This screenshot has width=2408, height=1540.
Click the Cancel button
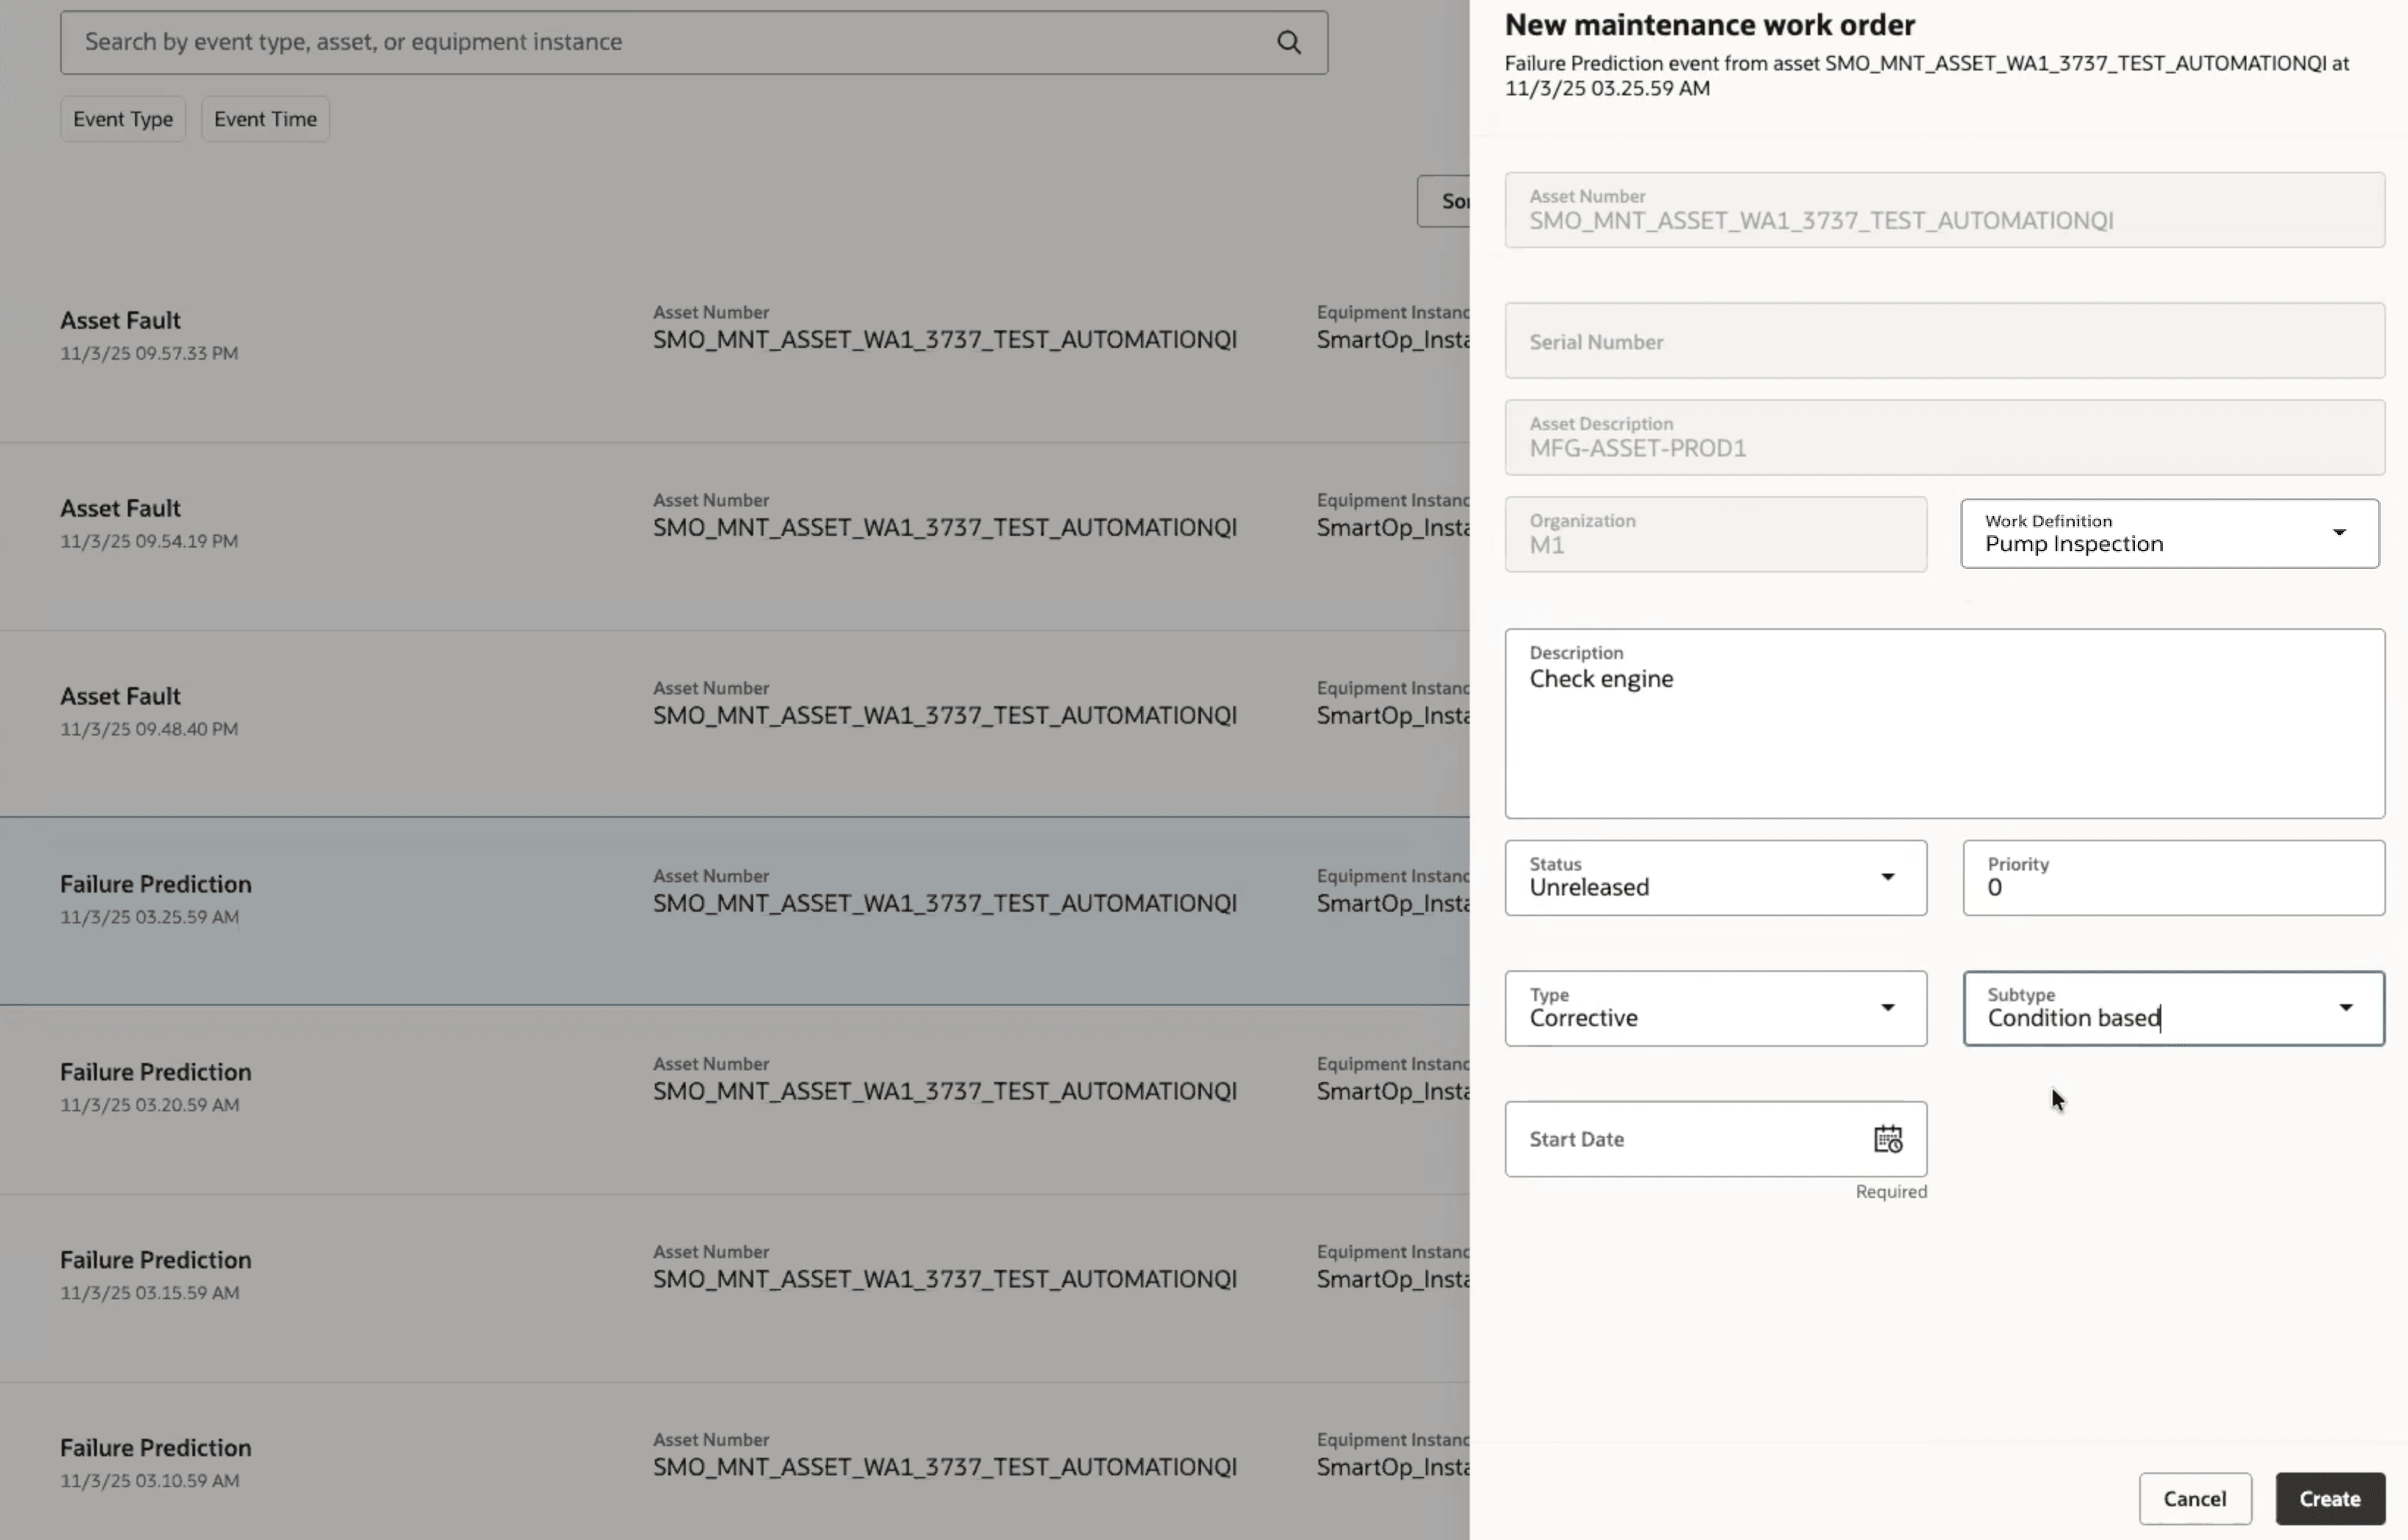click(2194, 1498)
